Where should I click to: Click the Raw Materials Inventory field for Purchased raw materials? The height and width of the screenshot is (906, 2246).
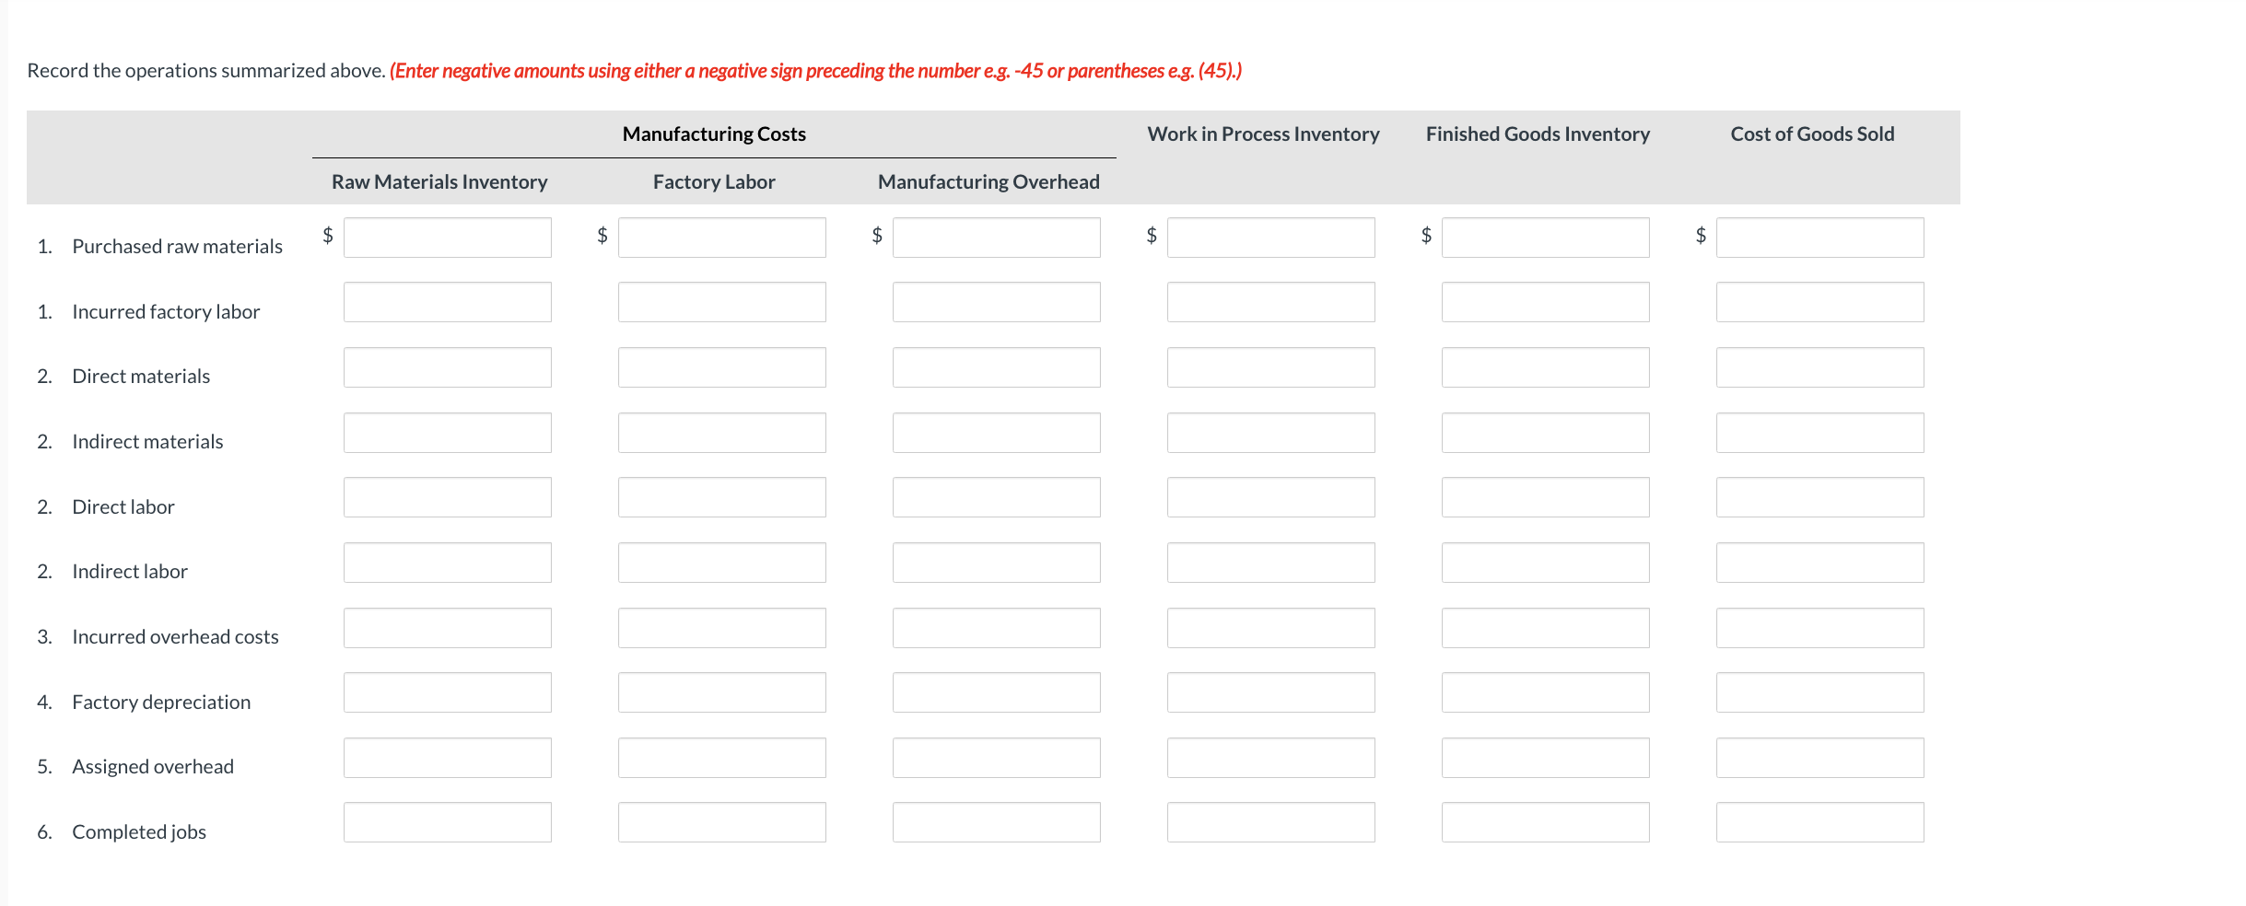(446, 238)
